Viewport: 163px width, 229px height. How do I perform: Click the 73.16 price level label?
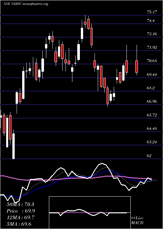pyautogui.click(x=152, y=34)
